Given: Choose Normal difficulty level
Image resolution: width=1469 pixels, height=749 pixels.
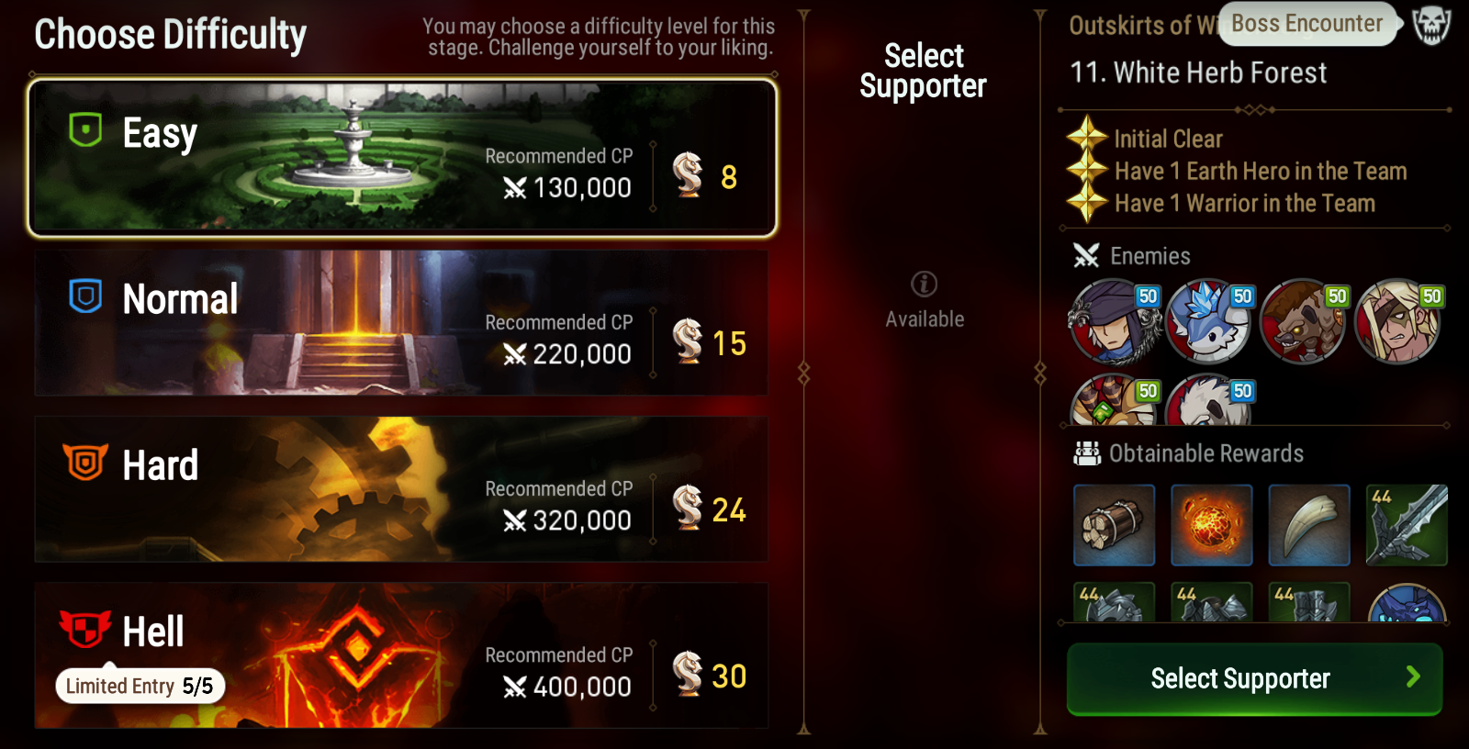Looking at the screenshot, I should pyautogui.click(x=401, y=323).
